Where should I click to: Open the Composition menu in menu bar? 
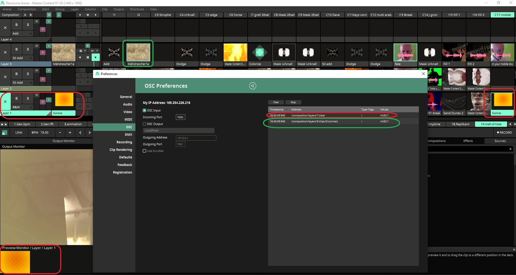click(27, 9)
